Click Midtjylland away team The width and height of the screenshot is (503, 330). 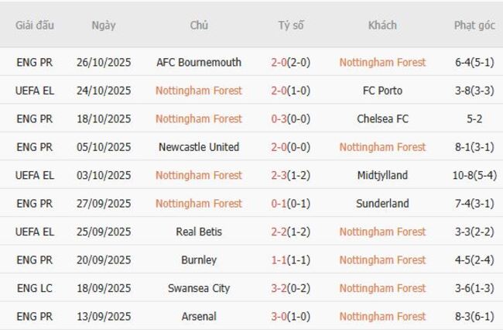(x=382, y=175)
